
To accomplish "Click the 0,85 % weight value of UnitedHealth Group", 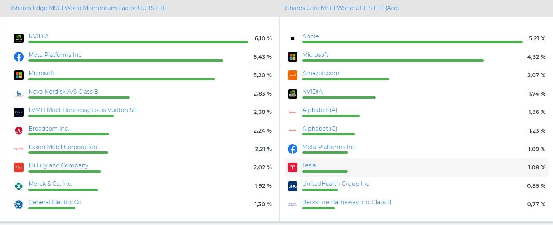I will click(536, 186).
